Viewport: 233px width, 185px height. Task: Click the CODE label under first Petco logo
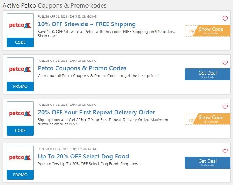(20, 42)
